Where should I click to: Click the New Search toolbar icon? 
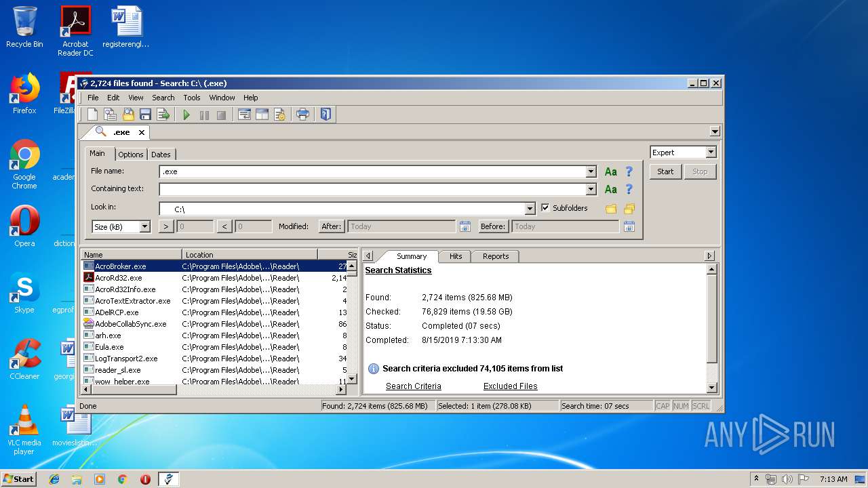pyautogui.click(x=93, y=115)
